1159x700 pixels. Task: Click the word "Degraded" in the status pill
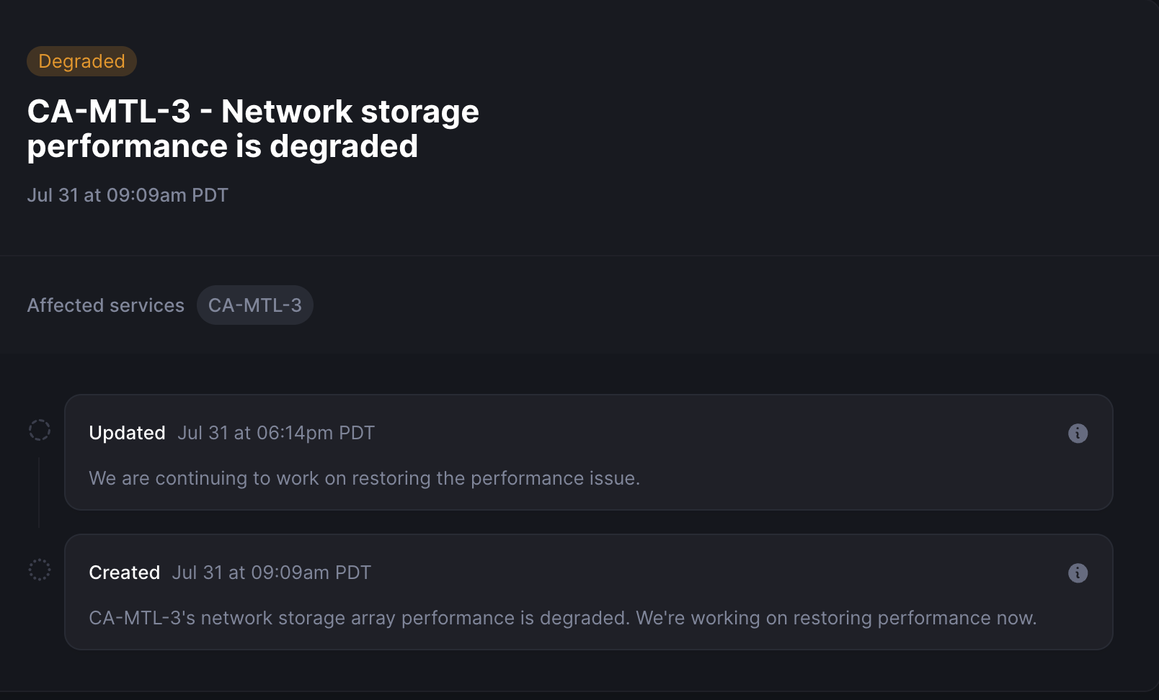tap(81, 61)
